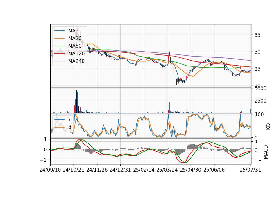Click the left MACD axis value −1

[43, 160]
